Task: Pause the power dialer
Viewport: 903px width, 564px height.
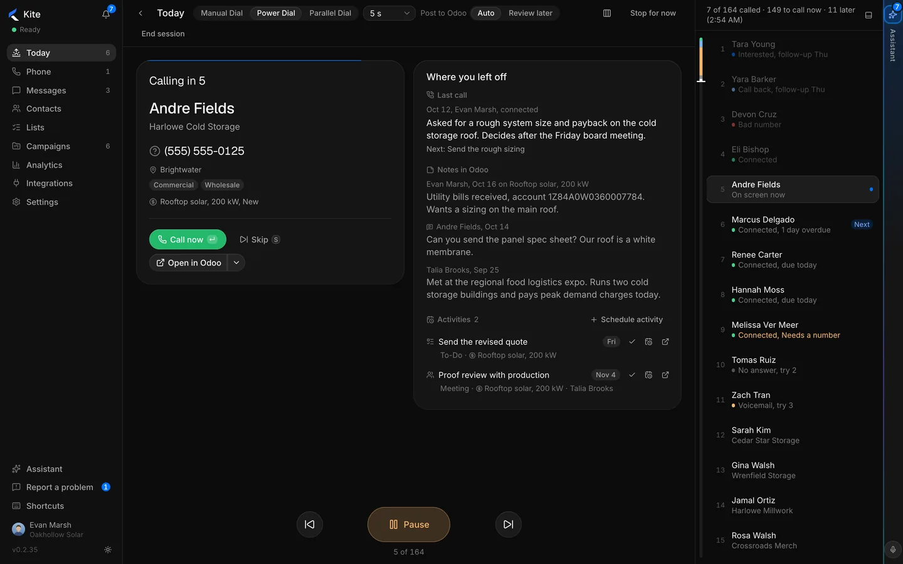Action: click(x=409, y=525)
